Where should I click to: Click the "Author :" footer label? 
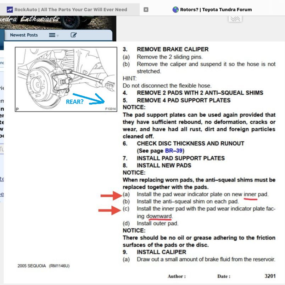177,276
